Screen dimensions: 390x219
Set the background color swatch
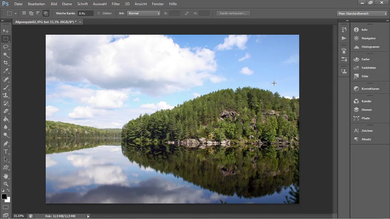(8, 200)
